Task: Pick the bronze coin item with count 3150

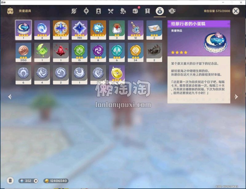Action: 23,52
